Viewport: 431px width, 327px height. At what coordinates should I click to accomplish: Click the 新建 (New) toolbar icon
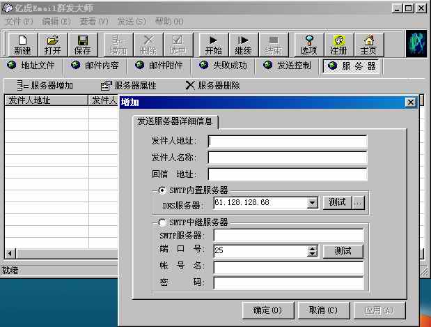(23, 45)
